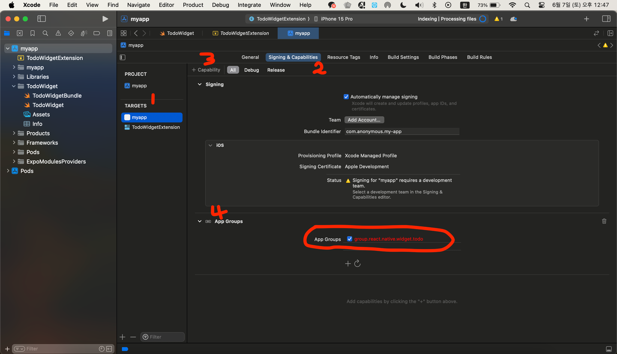The image size is (617, 354).
Task: Open the Editor menu in menu bar
Action: 166,5
